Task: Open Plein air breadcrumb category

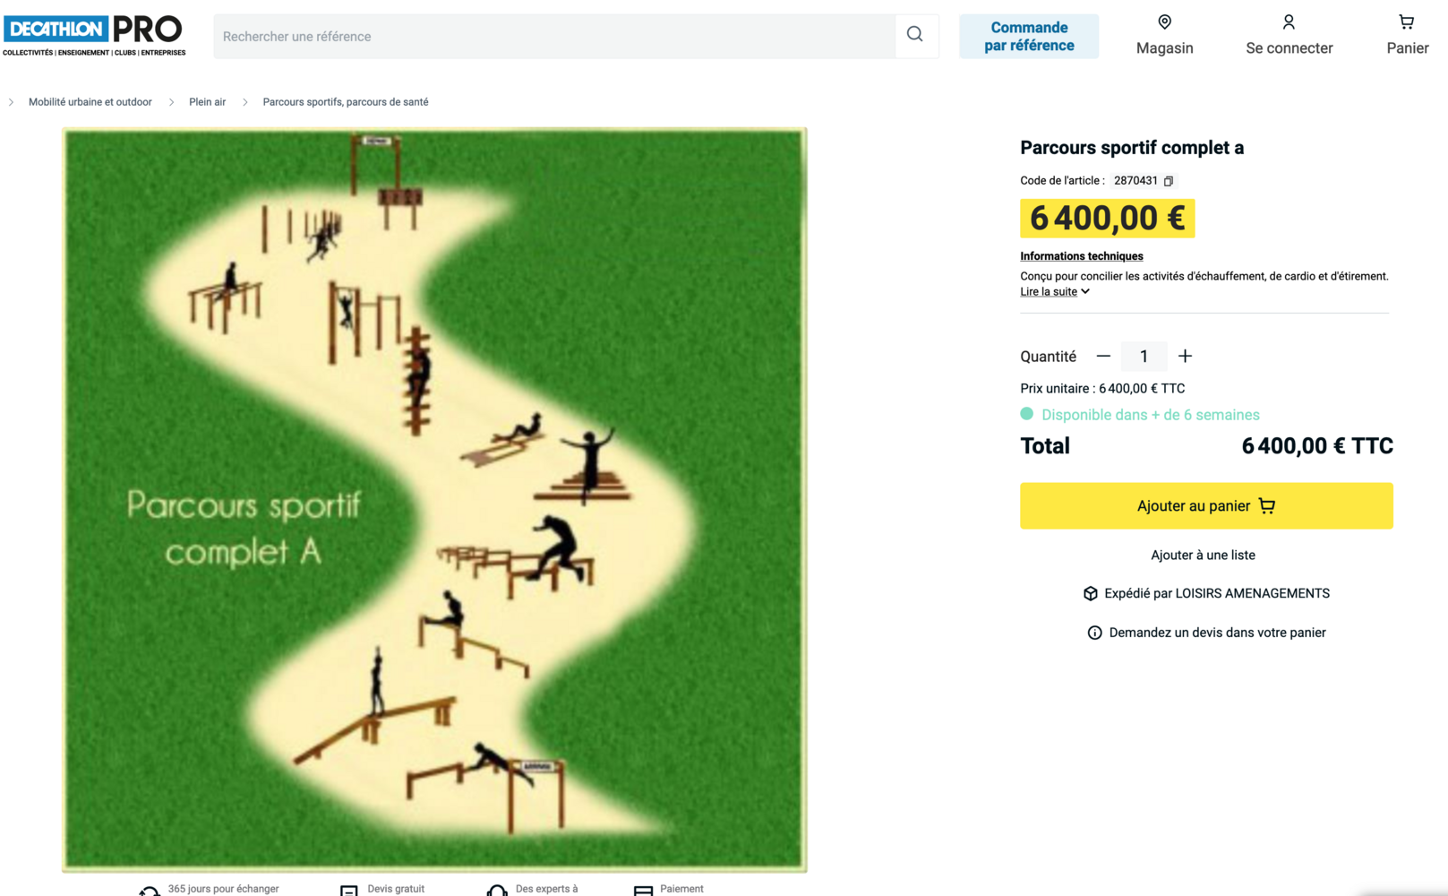Action: 207,102
